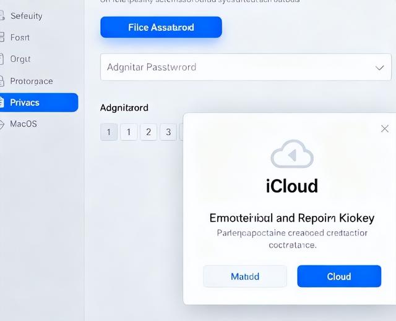Click the blue Cloud button

click(x=339, y=277)
